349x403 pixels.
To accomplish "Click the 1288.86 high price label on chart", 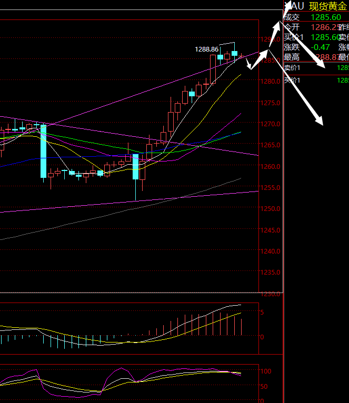I will 206,49.
